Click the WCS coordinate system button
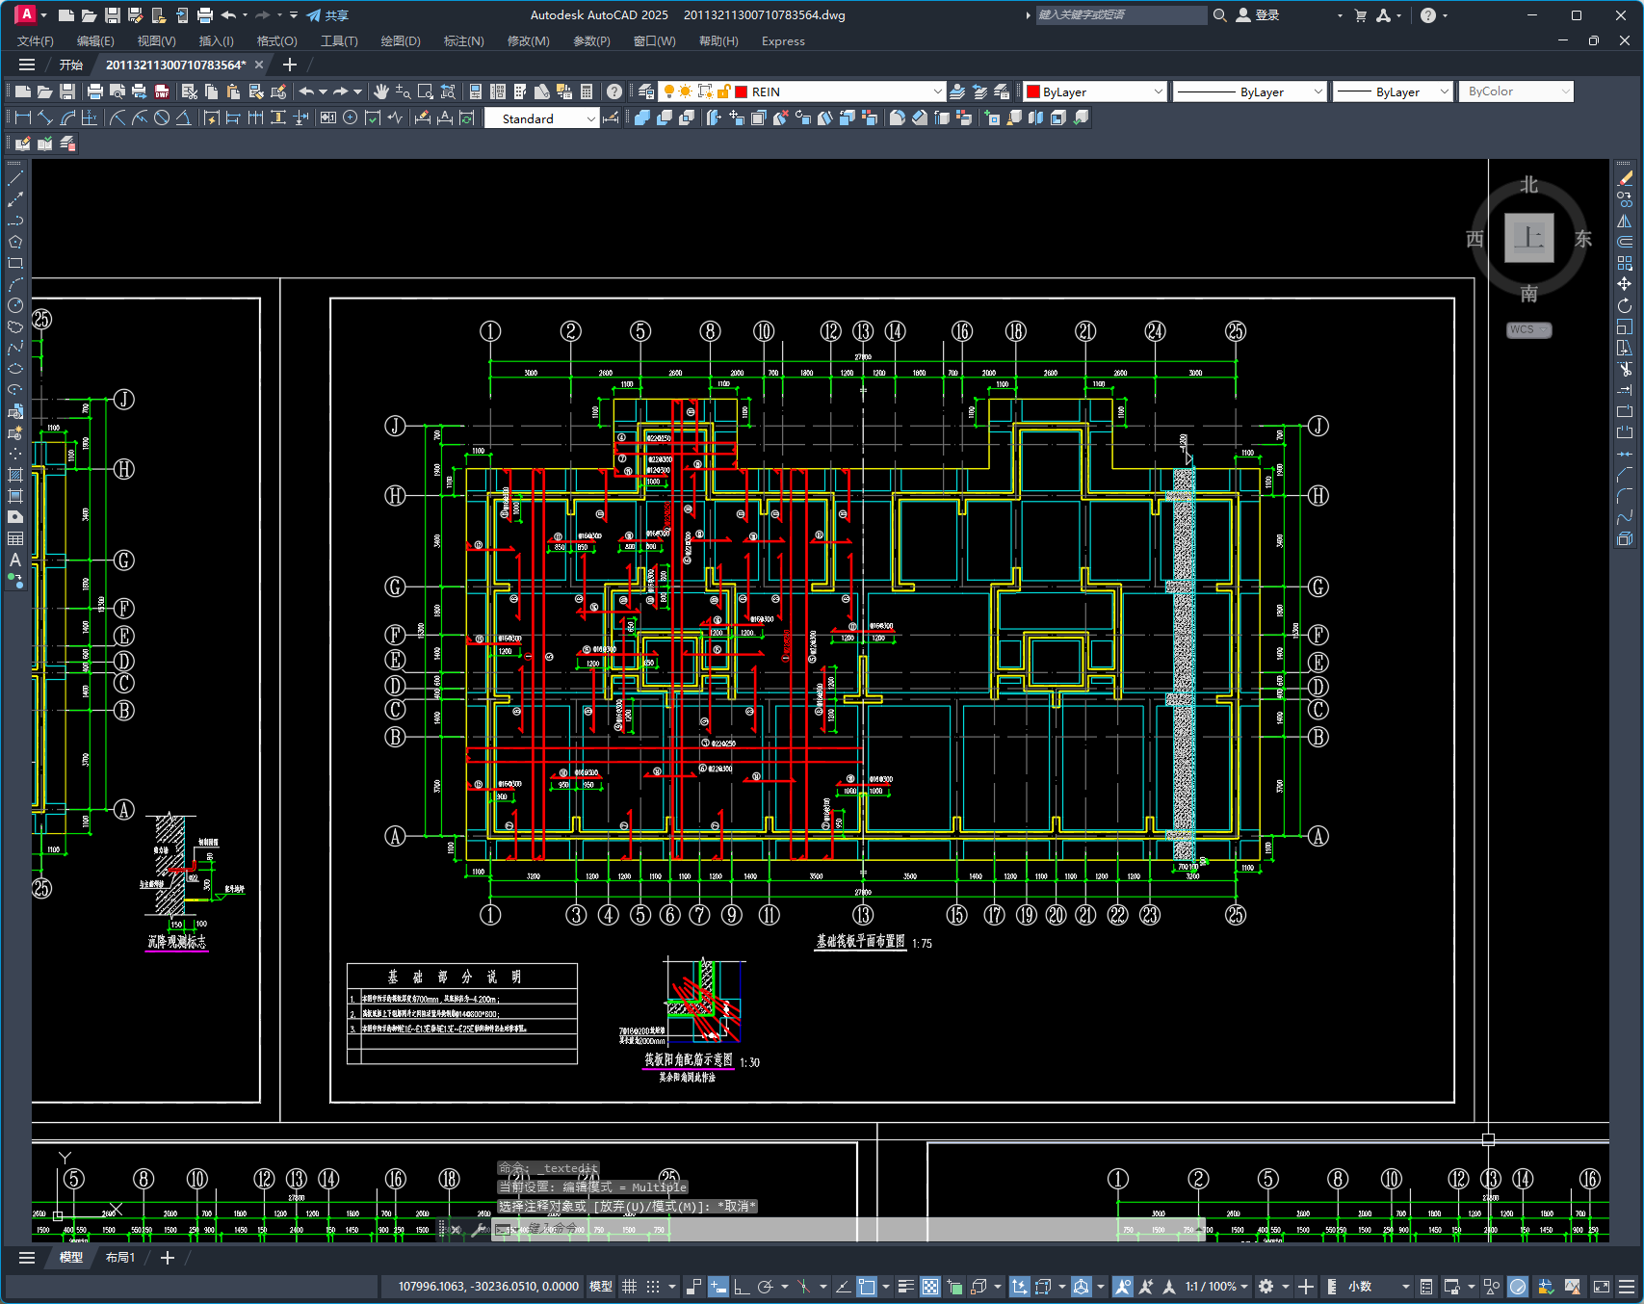 [1528, 329]
